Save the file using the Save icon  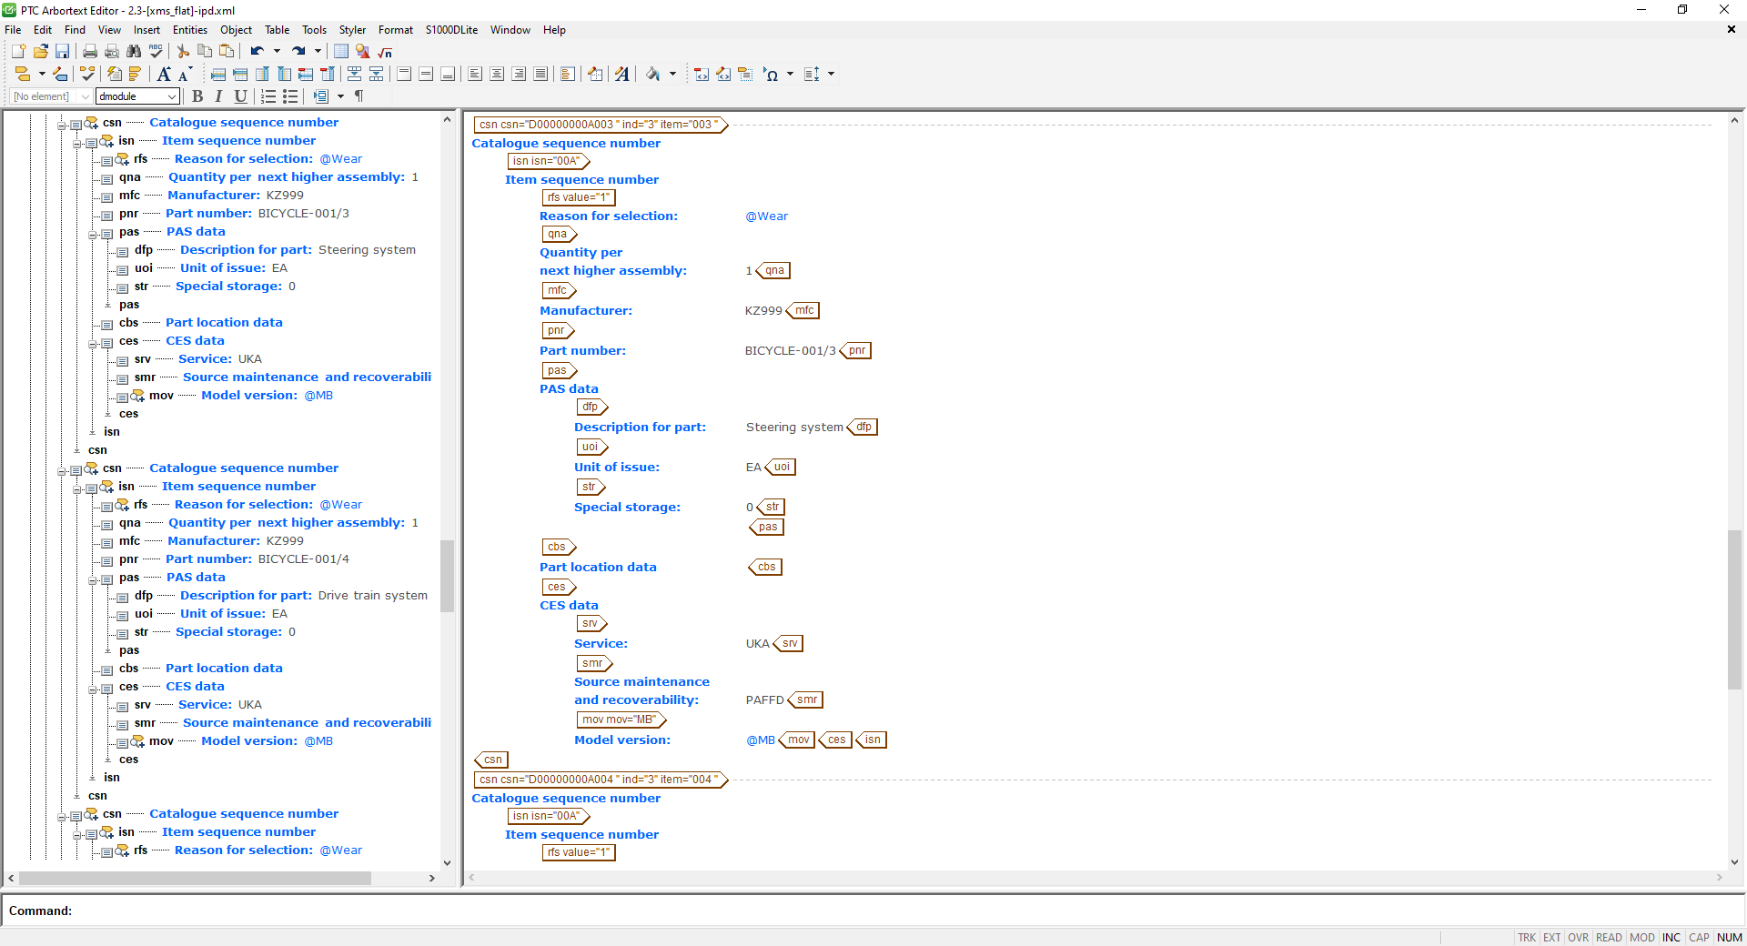point(63,52)
